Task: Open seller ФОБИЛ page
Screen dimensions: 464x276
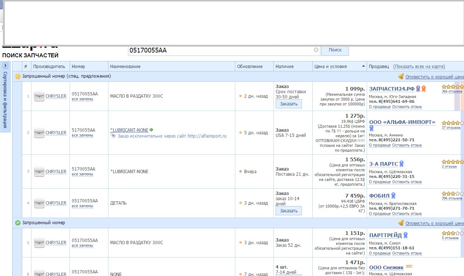Action: (380, 196)
